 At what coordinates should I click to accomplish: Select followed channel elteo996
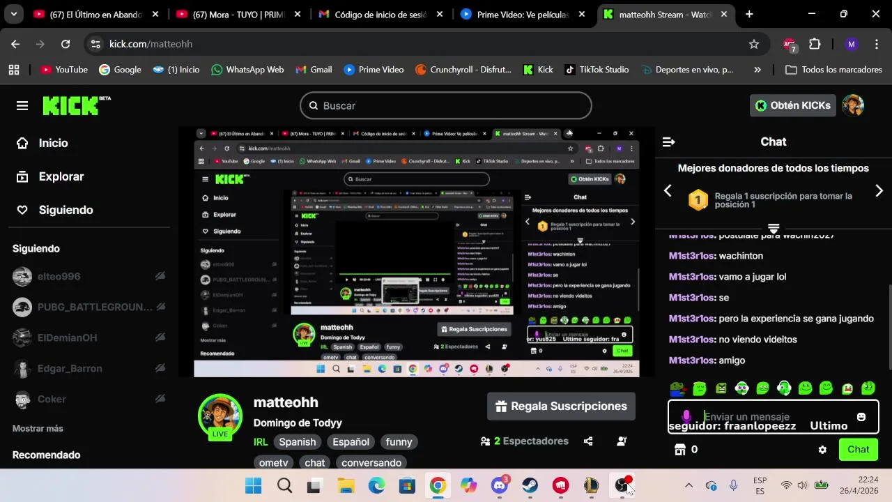[x=89, y=276]
